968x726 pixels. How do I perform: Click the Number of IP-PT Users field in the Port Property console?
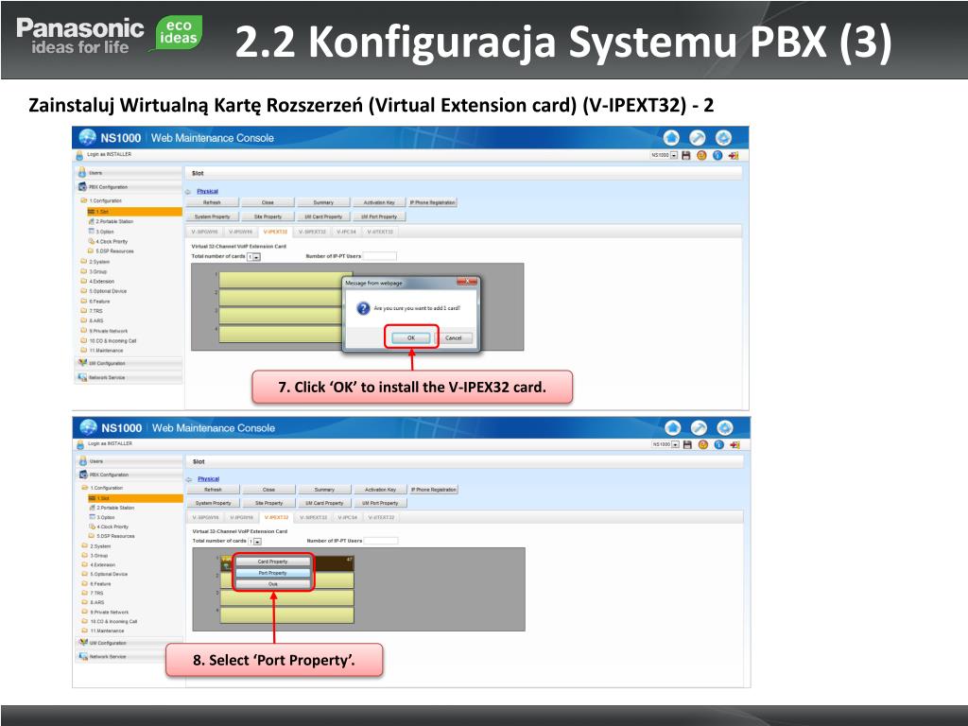pos(381,540)
